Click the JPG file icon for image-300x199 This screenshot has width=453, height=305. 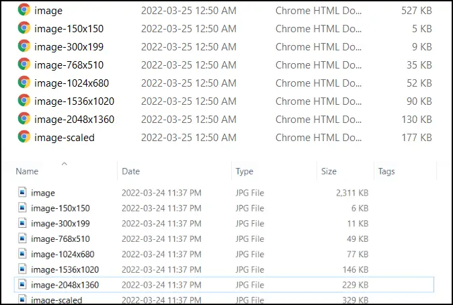click(x=22, y=224)
